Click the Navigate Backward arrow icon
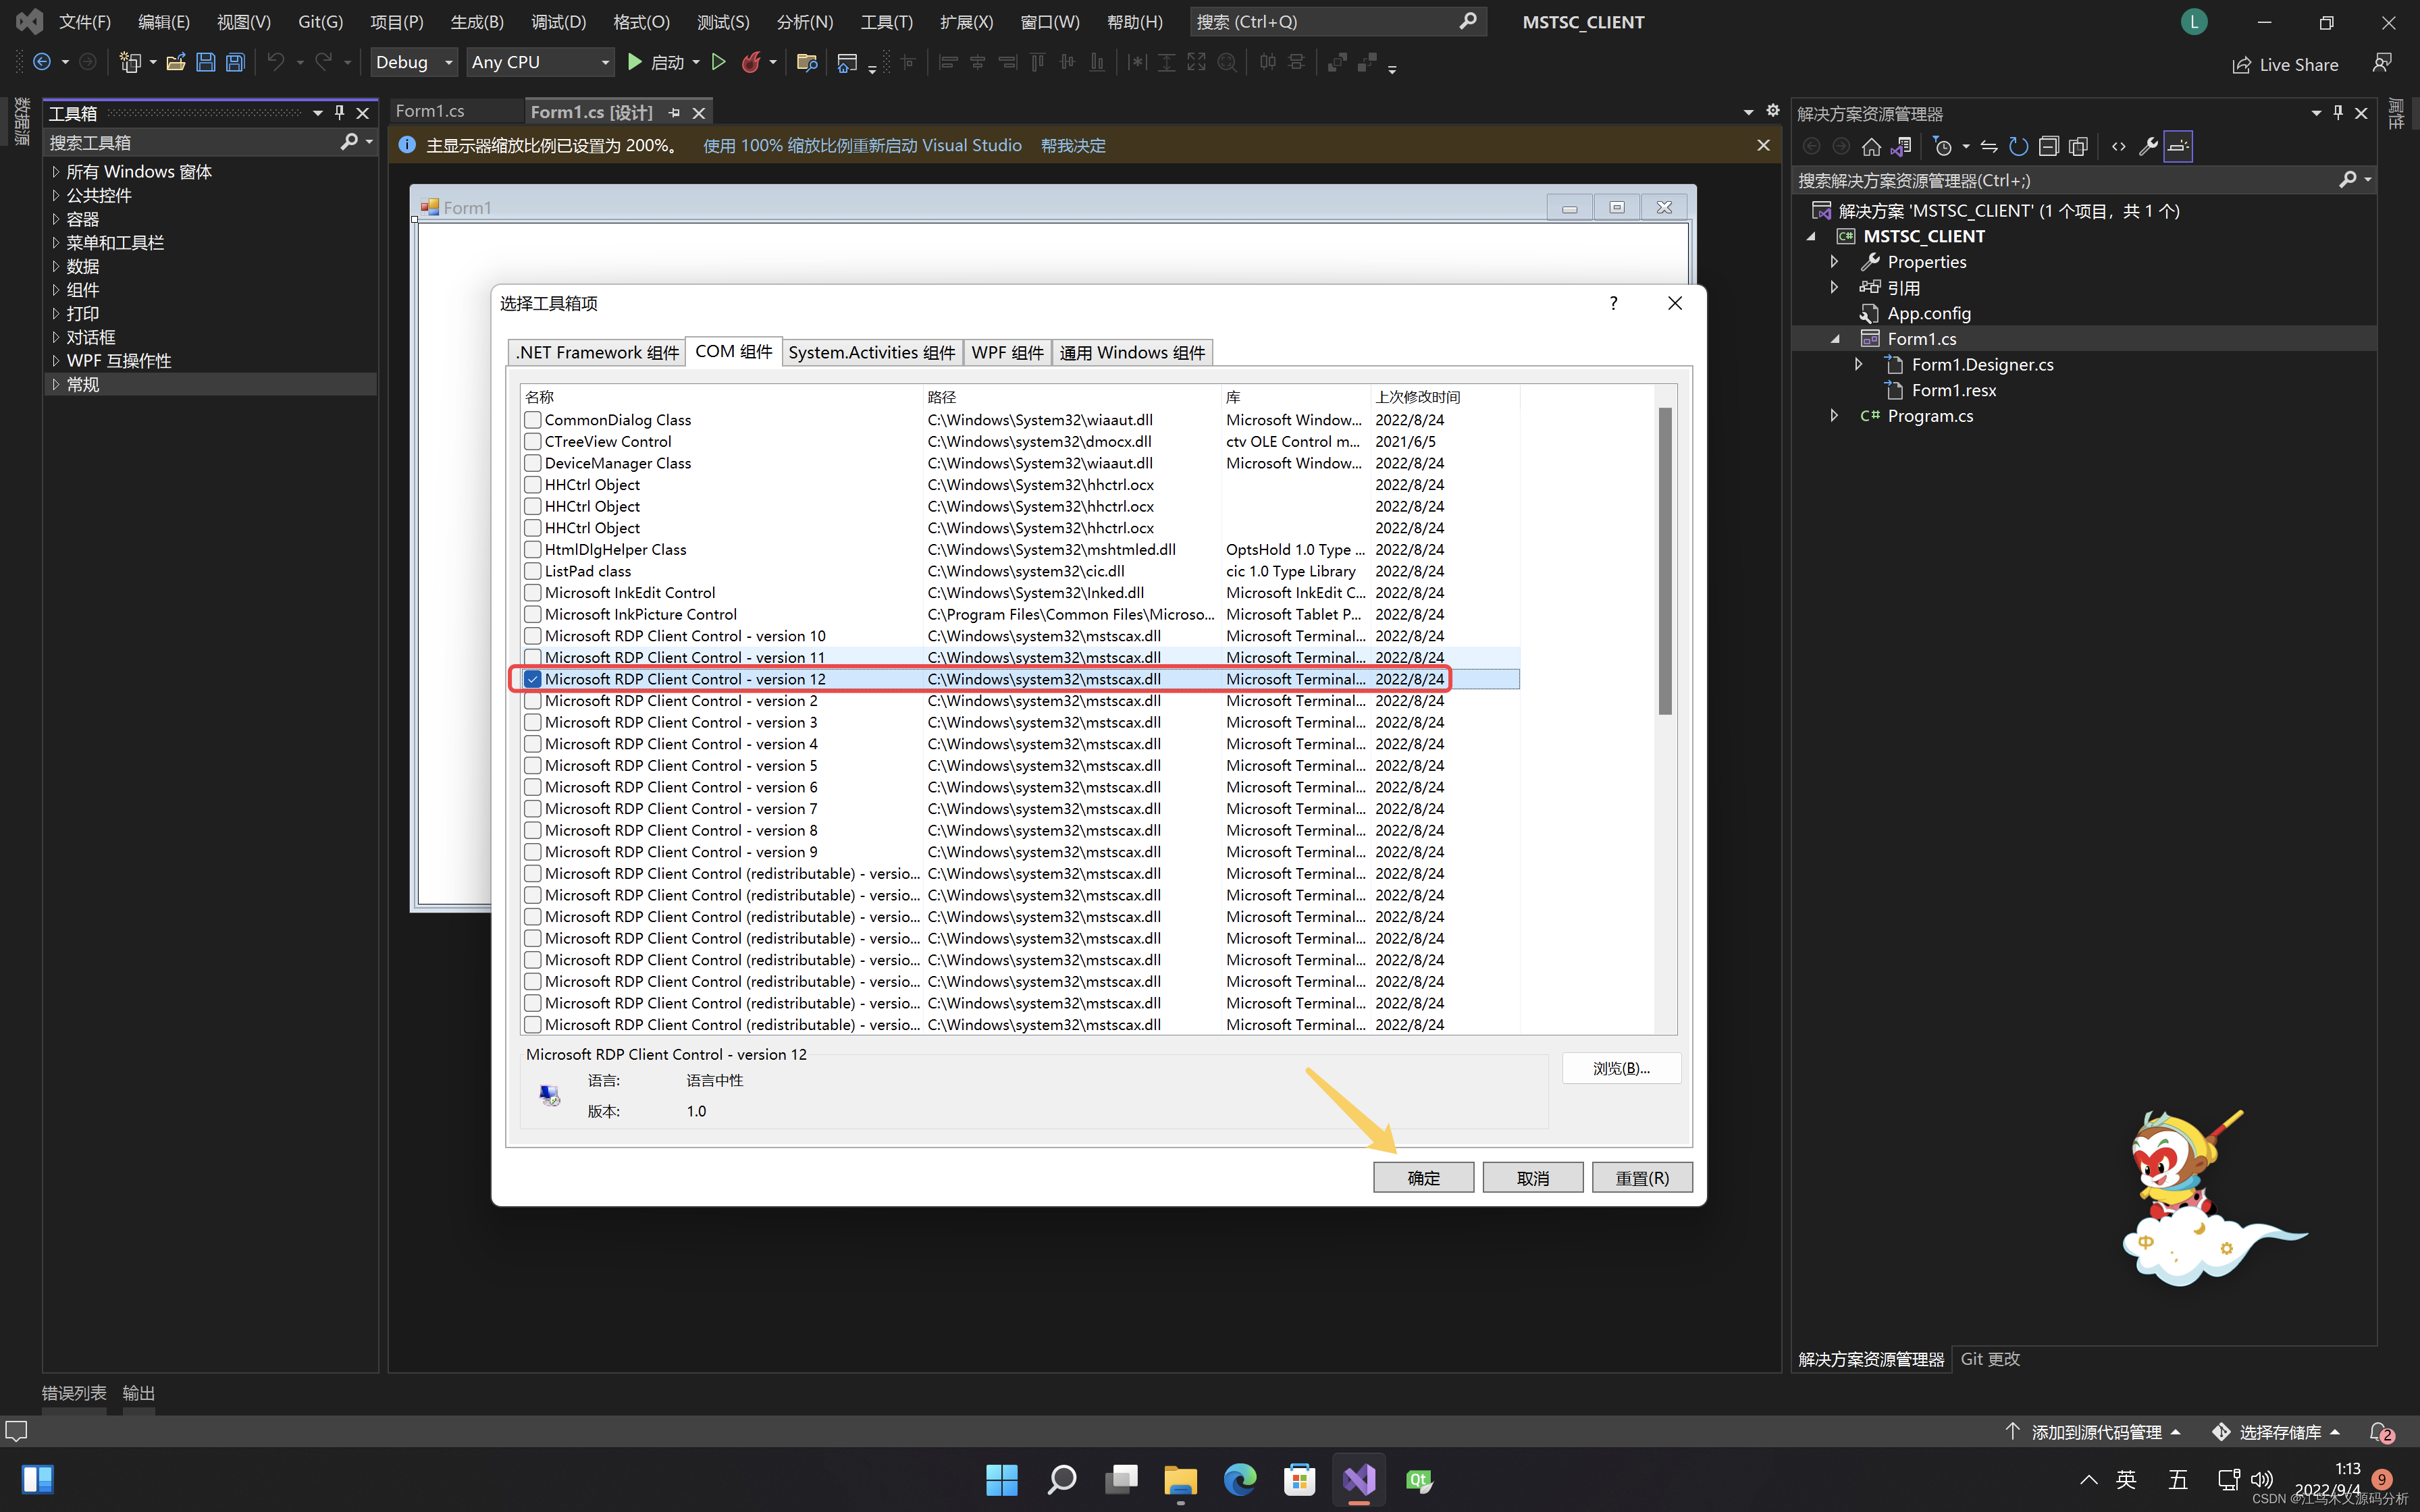Image resolution: width=2420 pixels, height=1512 pixels. click(x=42, y=62)
